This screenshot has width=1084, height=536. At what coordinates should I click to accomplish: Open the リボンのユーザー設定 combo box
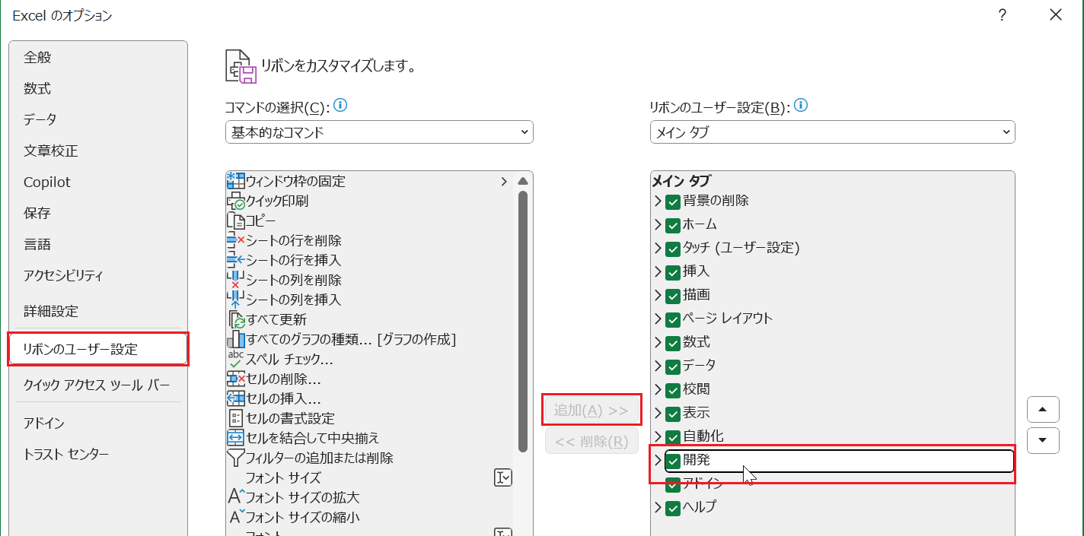(832, 132)
